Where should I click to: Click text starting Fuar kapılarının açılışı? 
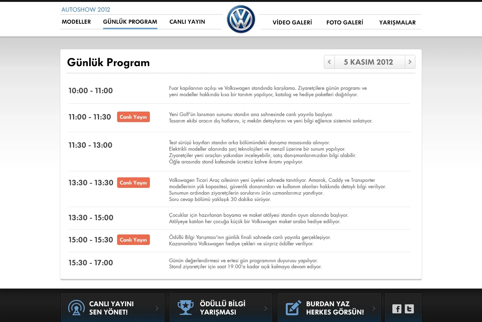[x=268, y=91]
